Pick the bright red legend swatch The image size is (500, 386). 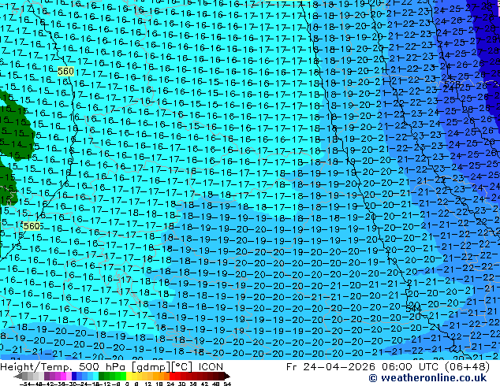pos(172,376)
